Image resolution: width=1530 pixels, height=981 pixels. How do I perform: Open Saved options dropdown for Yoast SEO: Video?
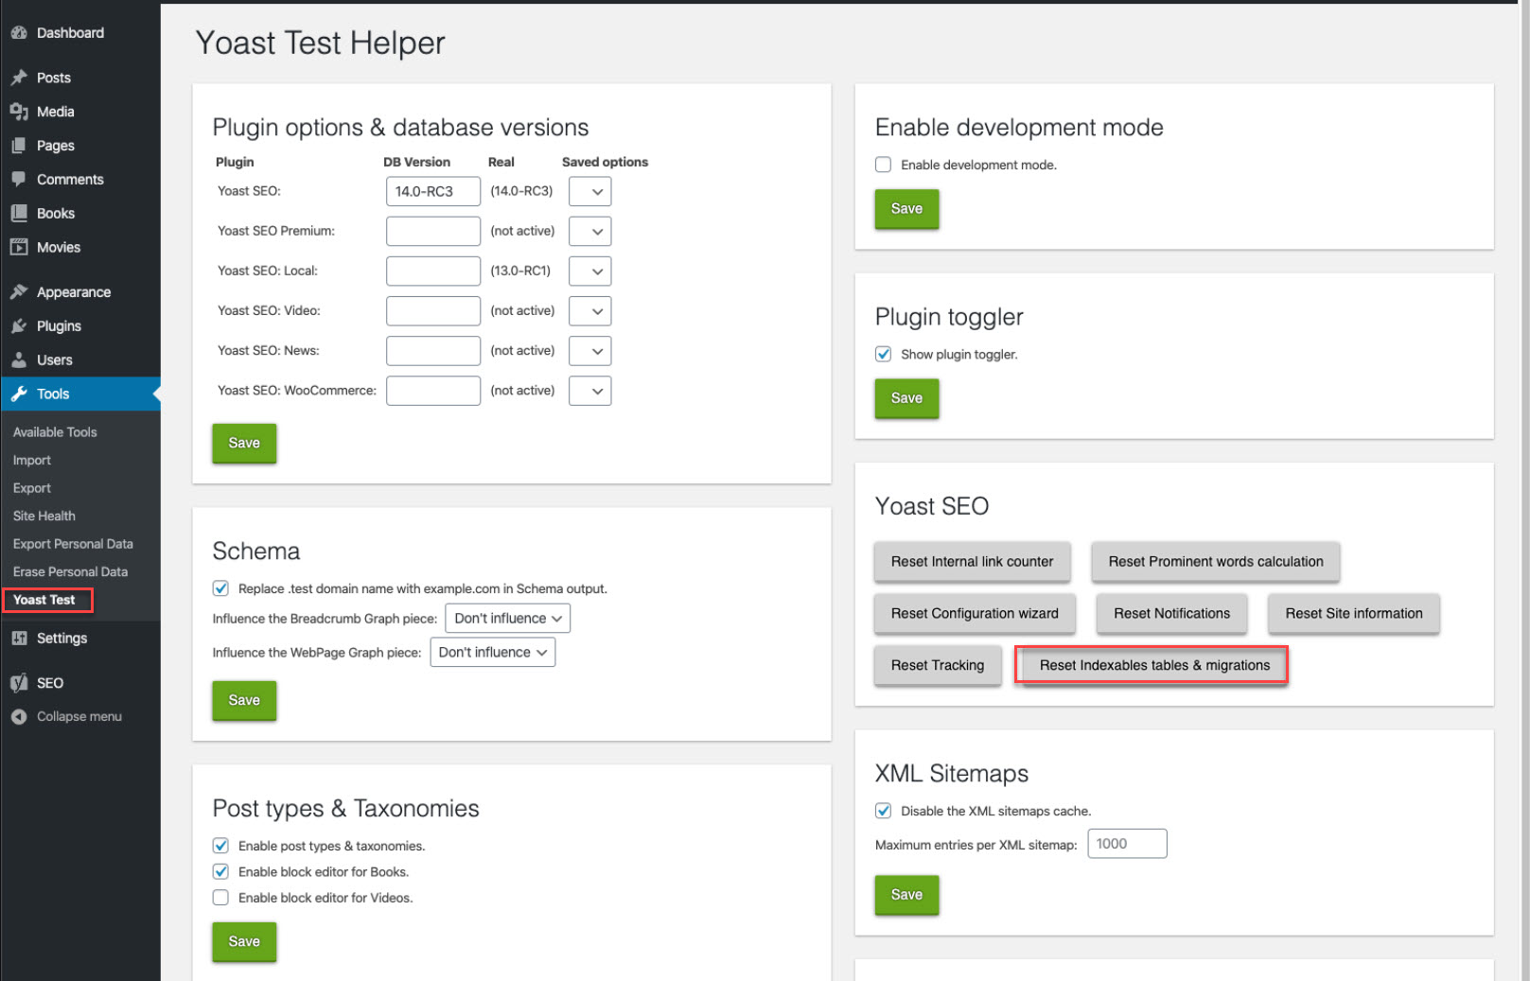coord(589,311)
